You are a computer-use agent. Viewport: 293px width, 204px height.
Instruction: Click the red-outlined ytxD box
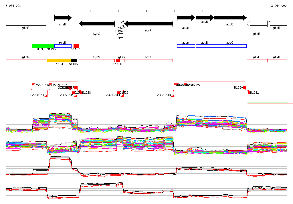point(277,61)
